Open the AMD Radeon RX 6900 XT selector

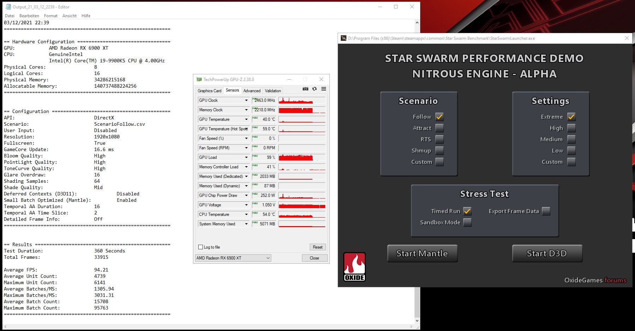(x=233, y=258)
